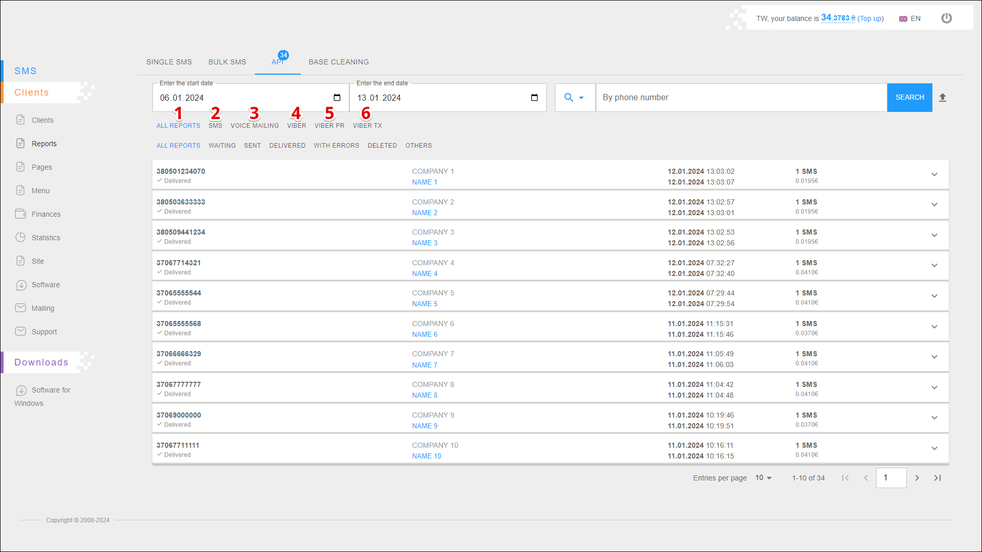The width and height of the screenshot is (982, 552).
Task: Click the power logout icon
Action: click(x=947, y=18)
